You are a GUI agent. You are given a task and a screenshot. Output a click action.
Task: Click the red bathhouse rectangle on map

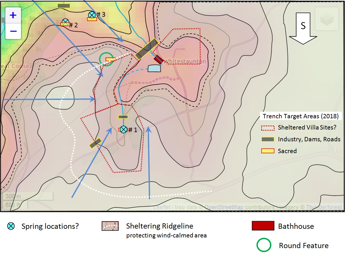(158, 60)
